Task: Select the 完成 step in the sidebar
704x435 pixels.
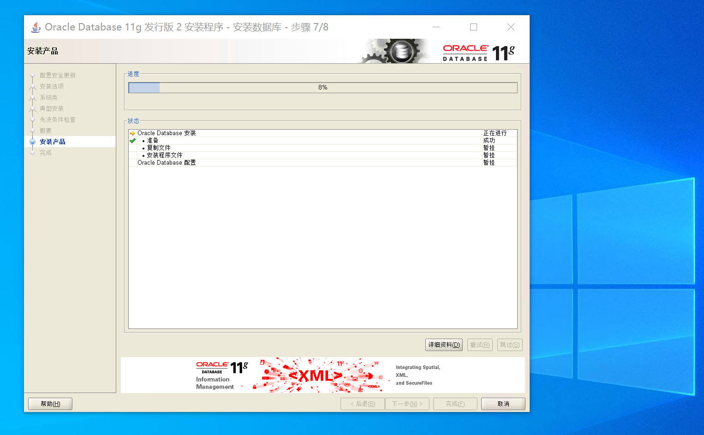Action: [x=46, y=153]
